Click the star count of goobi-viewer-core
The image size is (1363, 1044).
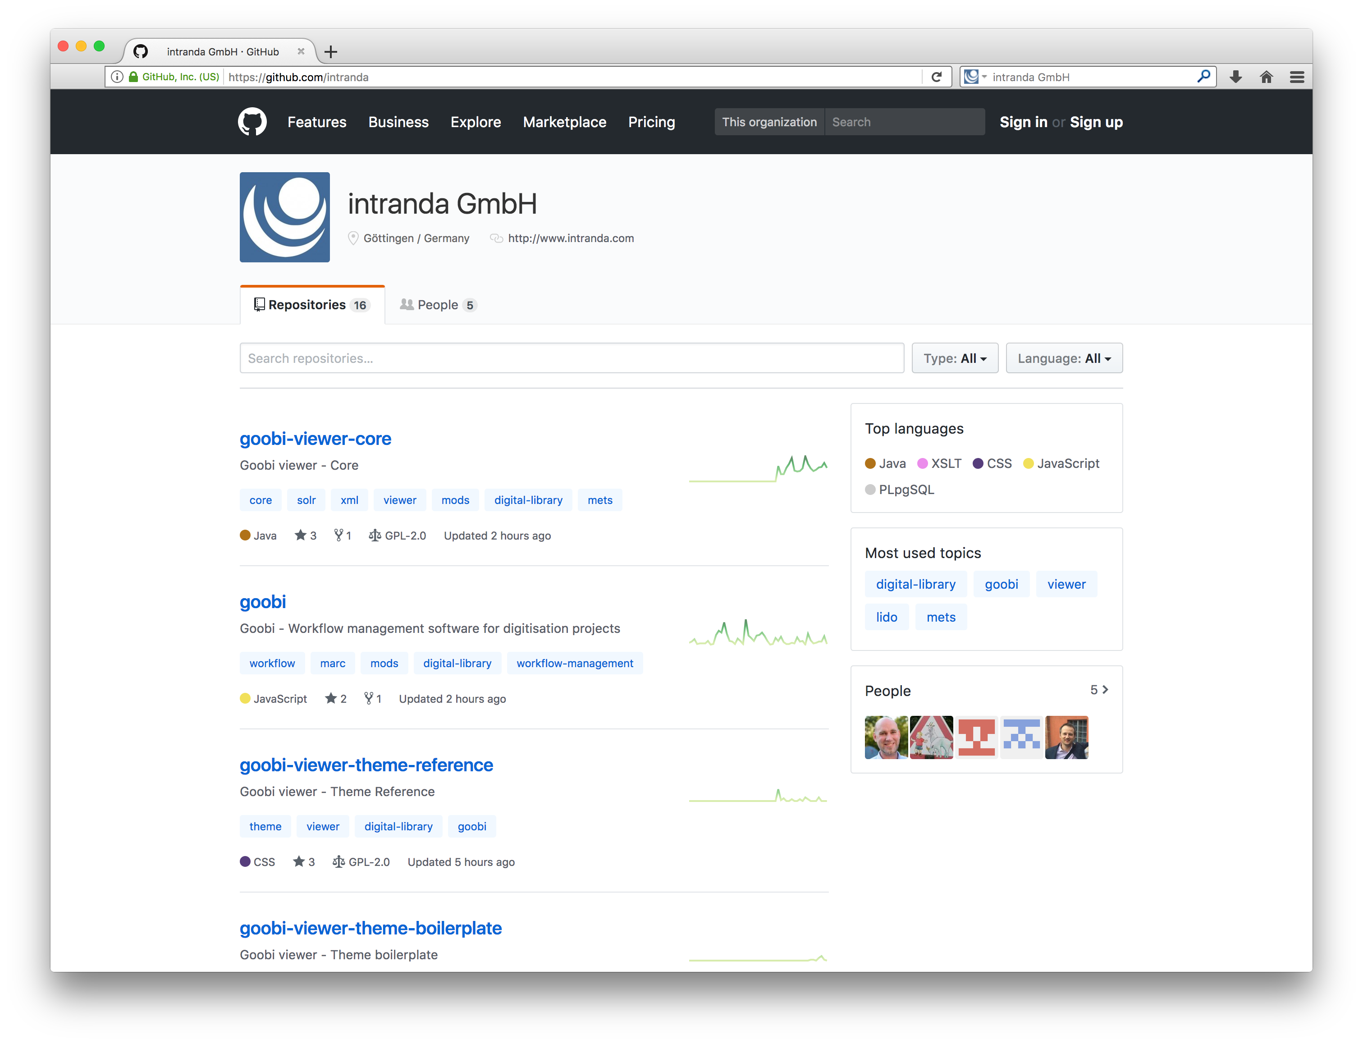pyautogui.click(x=306, y=536)
